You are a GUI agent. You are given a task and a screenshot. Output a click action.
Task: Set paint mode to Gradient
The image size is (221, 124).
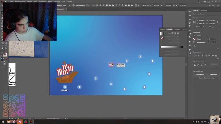(x=4, y=59)
